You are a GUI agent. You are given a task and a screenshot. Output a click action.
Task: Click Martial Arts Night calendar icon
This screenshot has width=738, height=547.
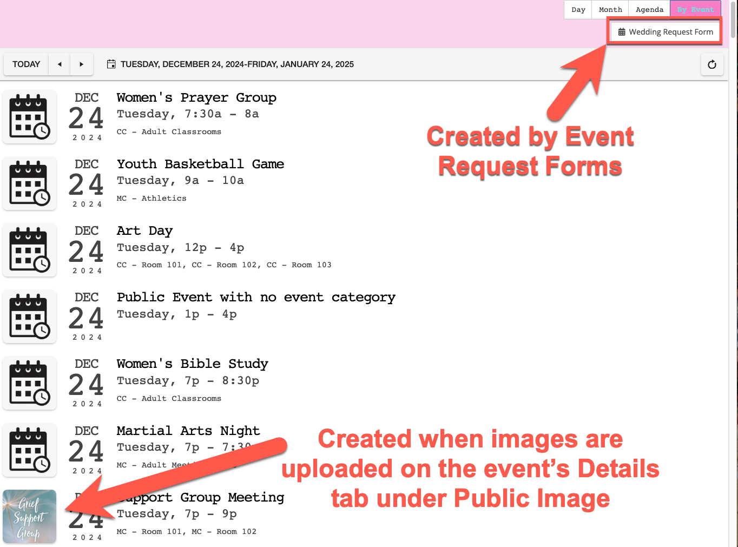click(30, 450)
